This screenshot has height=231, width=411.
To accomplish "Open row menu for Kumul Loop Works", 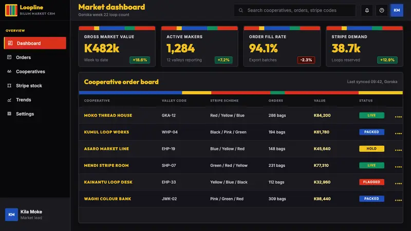I will 398,133.
